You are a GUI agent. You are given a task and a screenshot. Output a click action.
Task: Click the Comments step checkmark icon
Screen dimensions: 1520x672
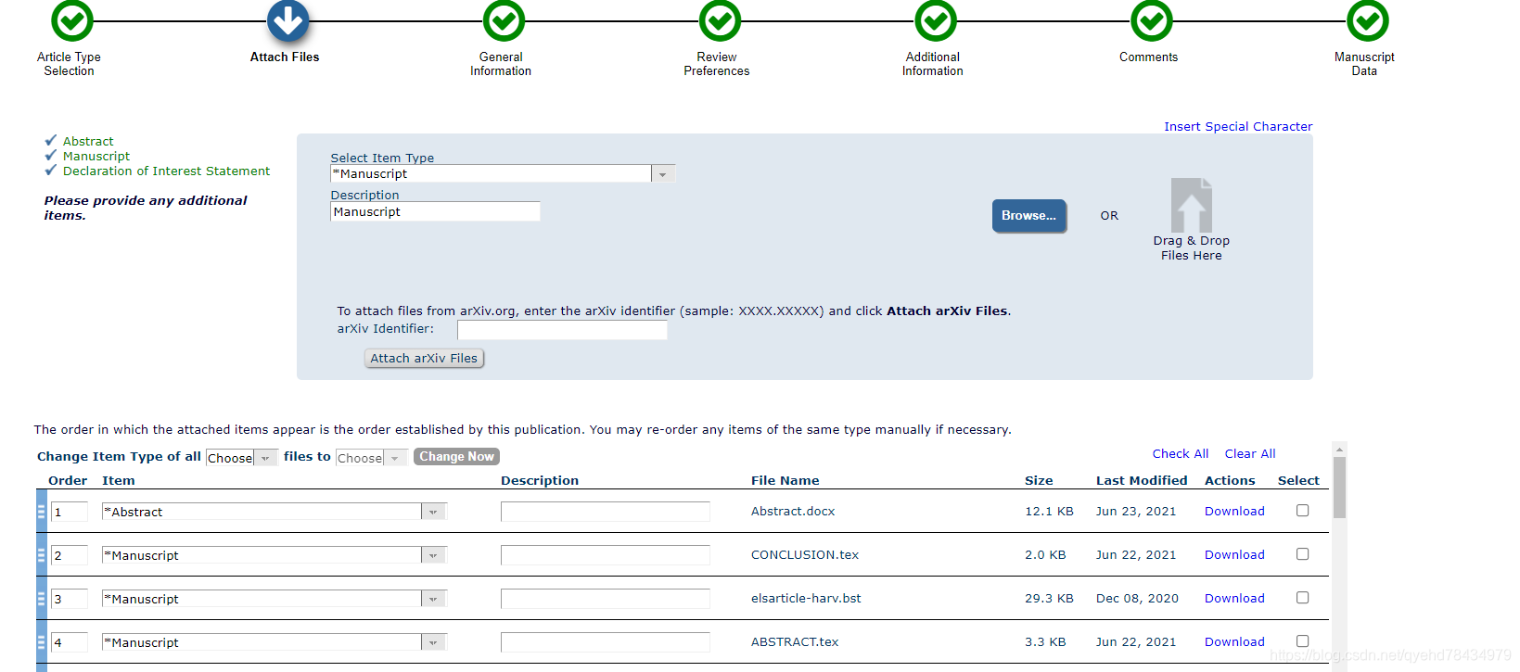coord(1152,20)
